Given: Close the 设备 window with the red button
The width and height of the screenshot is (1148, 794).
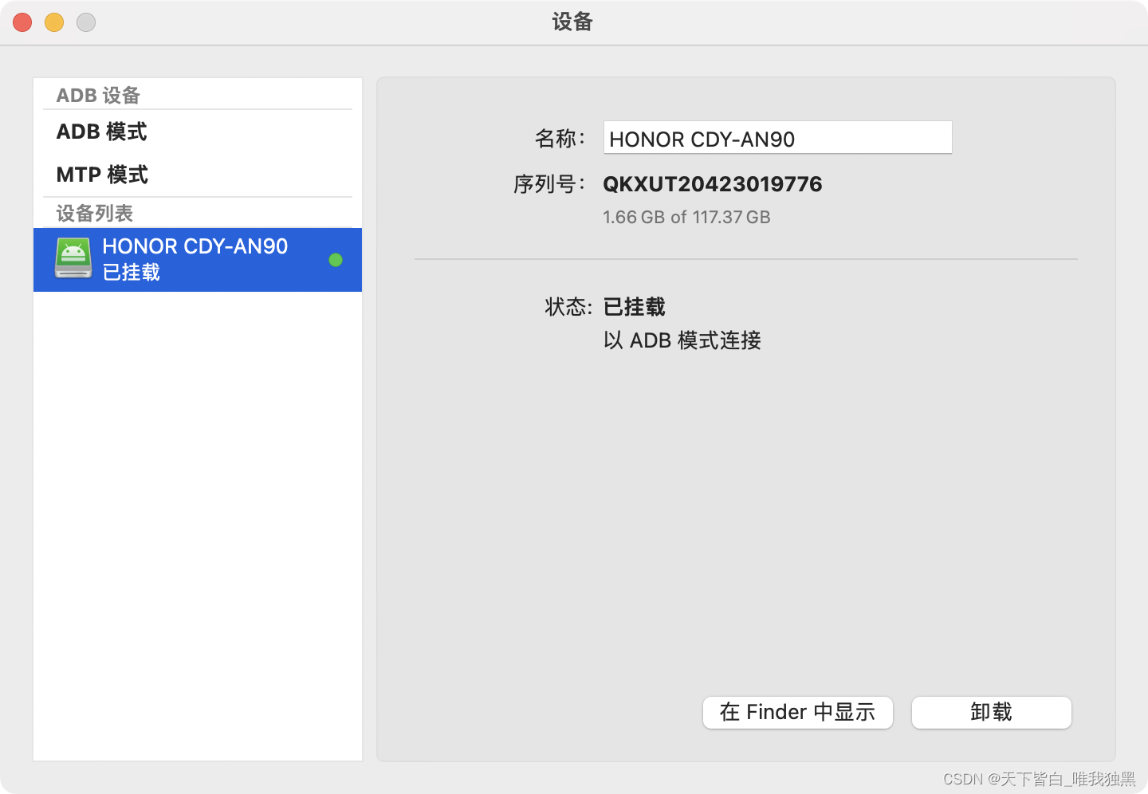Looking at the screenshot, I should 22,22.
